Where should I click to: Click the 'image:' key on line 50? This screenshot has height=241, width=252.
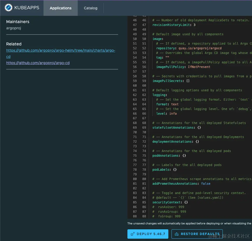(x=158, y=39)
